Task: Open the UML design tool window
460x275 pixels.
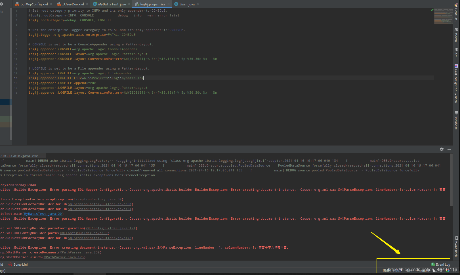Action: [456, 84]
